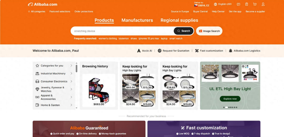The width and height of the screenshot is (284, 137).
Task: Open the shopping cart icon
Action: [255, 4]
